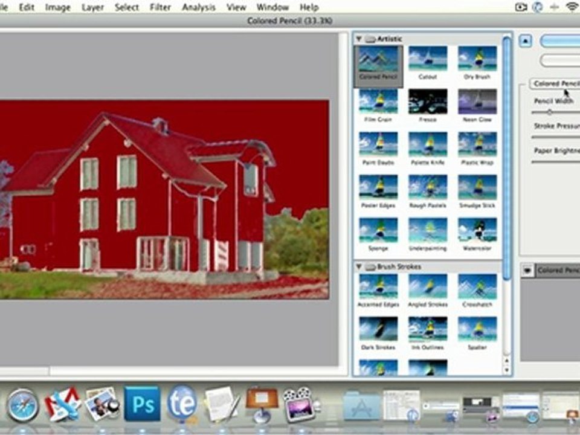580x435 pixels.
Task: Pick the Sponge filter thumbnail
Action: 378,230
